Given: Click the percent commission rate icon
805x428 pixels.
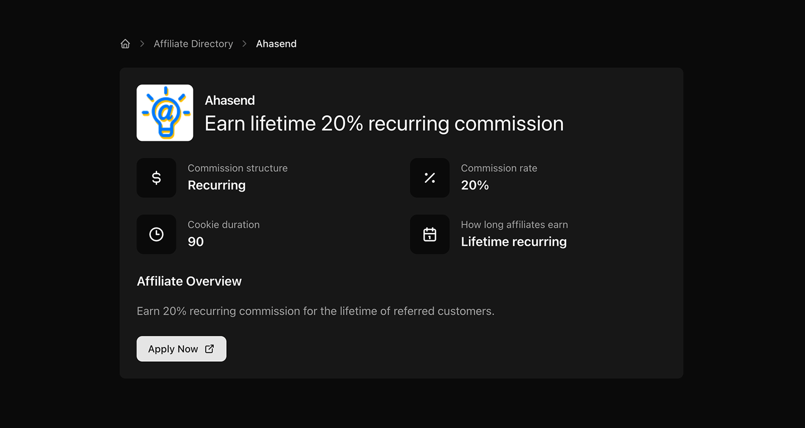Looking at the screenshot, I should pyautogui.click(x=430, y=178).
